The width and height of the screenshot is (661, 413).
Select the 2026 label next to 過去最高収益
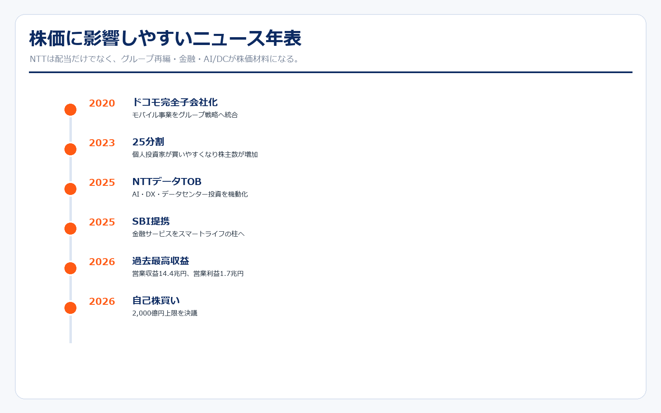pos(102,262)
